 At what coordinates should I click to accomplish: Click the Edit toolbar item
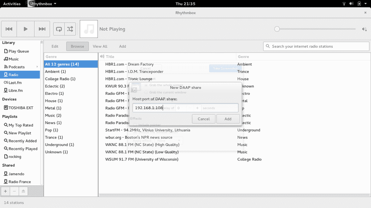(55, 46)
